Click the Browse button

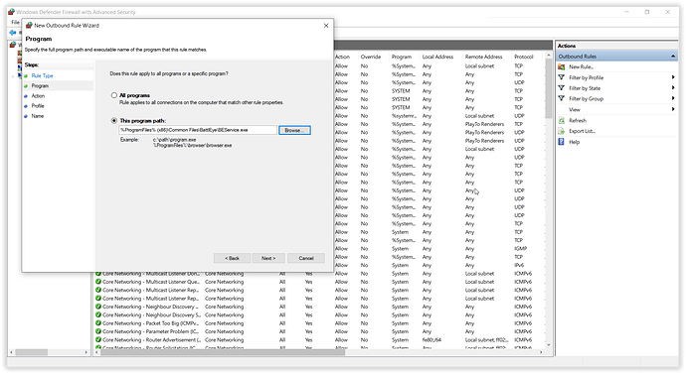pos(294,130)
